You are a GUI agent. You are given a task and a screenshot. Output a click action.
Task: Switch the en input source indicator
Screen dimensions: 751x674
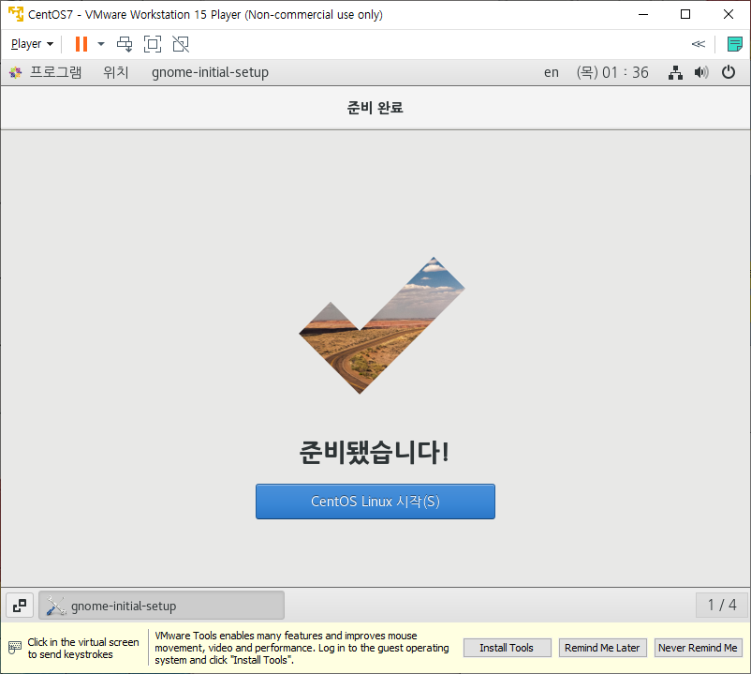(552, 72)
